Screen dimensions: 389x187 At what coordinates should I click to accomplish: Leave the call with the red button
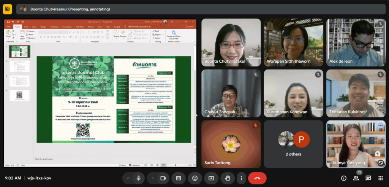coord(257,178)
